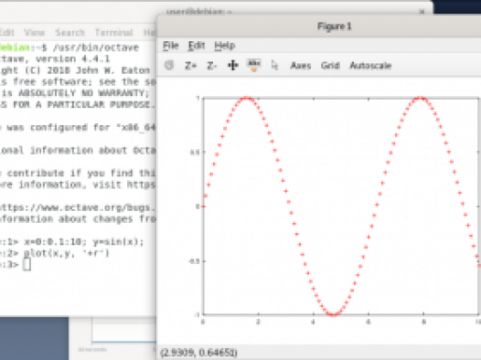
Task: Click the Octave command prompt cursor
Action: 27,264
